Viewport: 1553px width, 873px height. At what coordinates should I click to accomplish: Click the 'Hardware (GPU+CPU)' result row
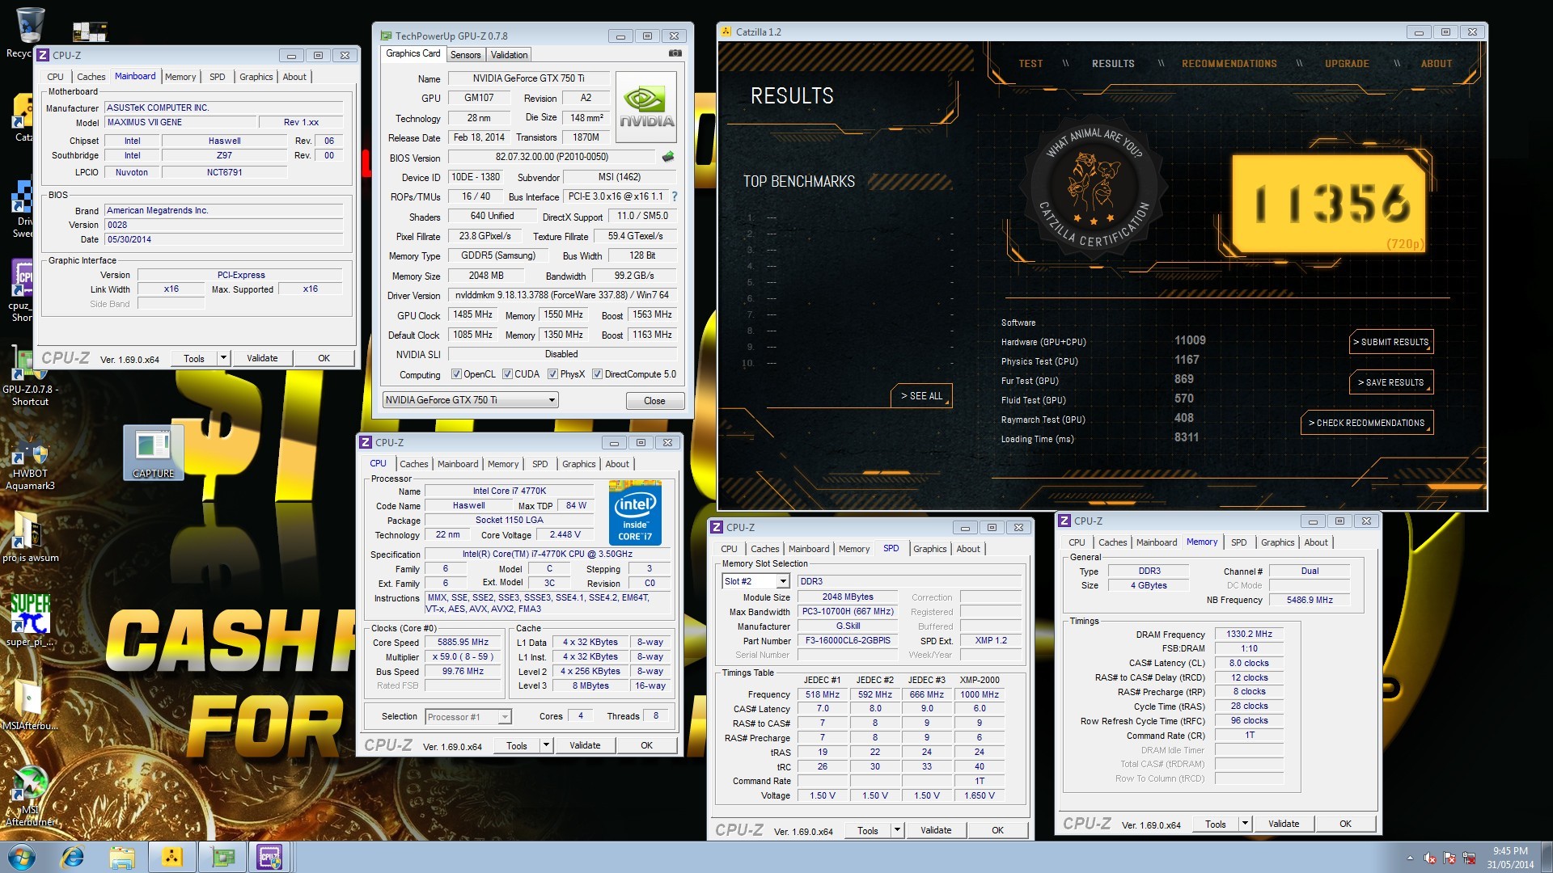[1104, 341]
